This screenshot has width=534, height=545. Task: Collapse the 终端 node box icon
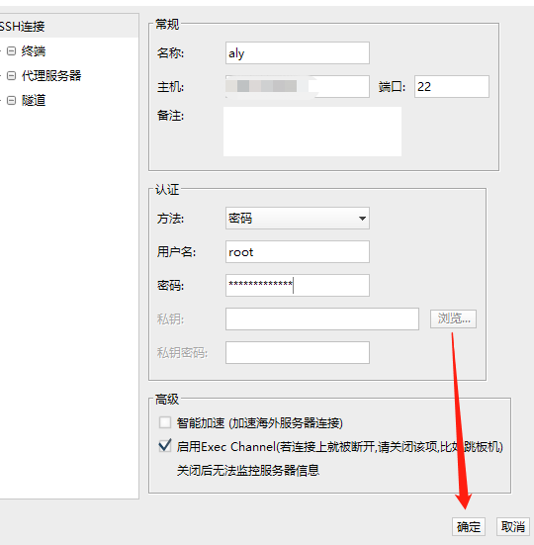12,51
